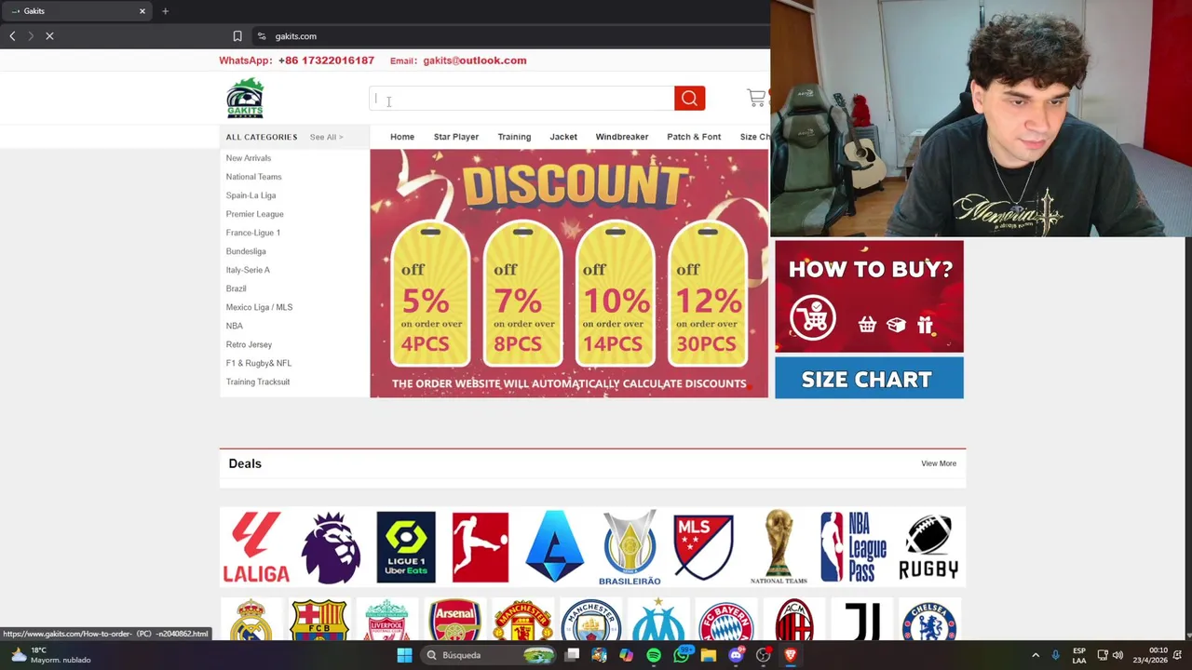Screen dimensions: 1192x670
Task: Open the Size Chart banner
Action: pos(869,379)
